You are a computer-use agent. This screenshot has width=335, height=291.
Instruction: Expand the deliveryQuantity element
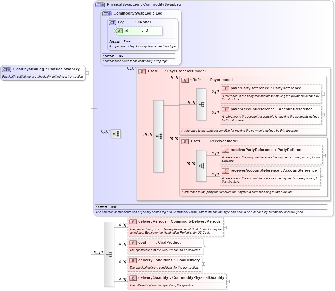[228, 281]
